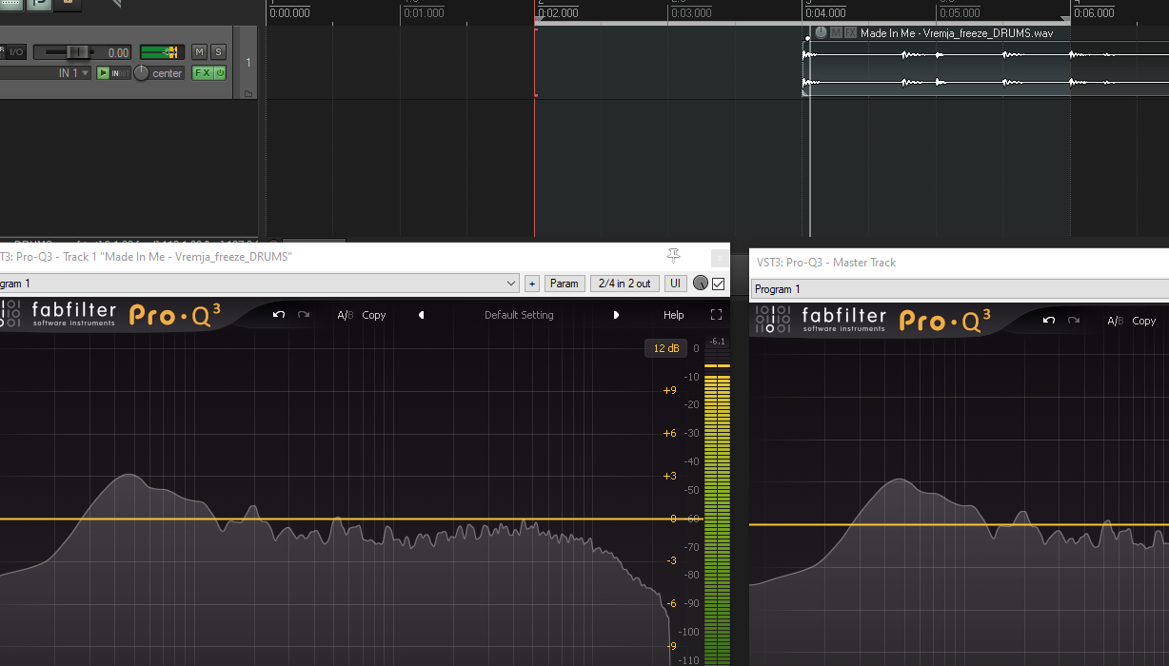Click the -6.1 peak level readout
Viewport: 1169px width, 666px height.
717,342
